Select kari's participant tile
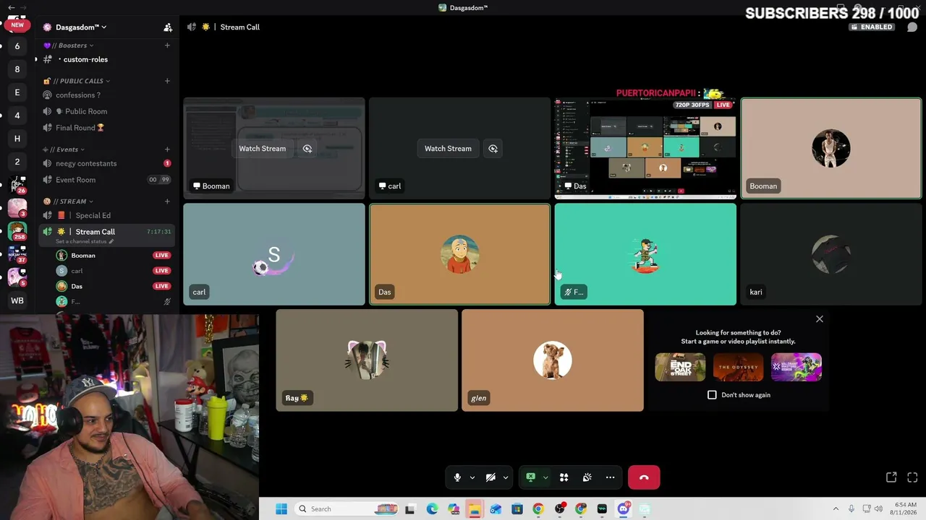 coord(831,254)
